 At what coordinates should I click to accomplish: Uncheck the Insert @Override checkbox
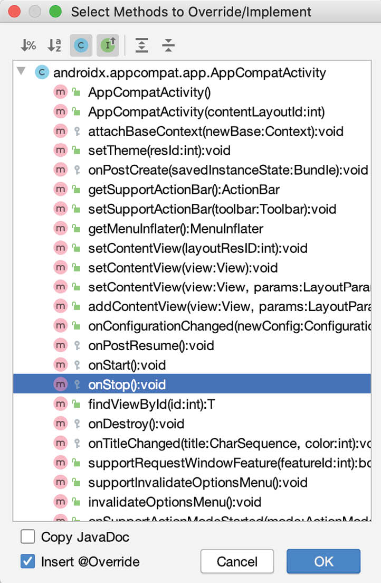(x=27, y=561)
